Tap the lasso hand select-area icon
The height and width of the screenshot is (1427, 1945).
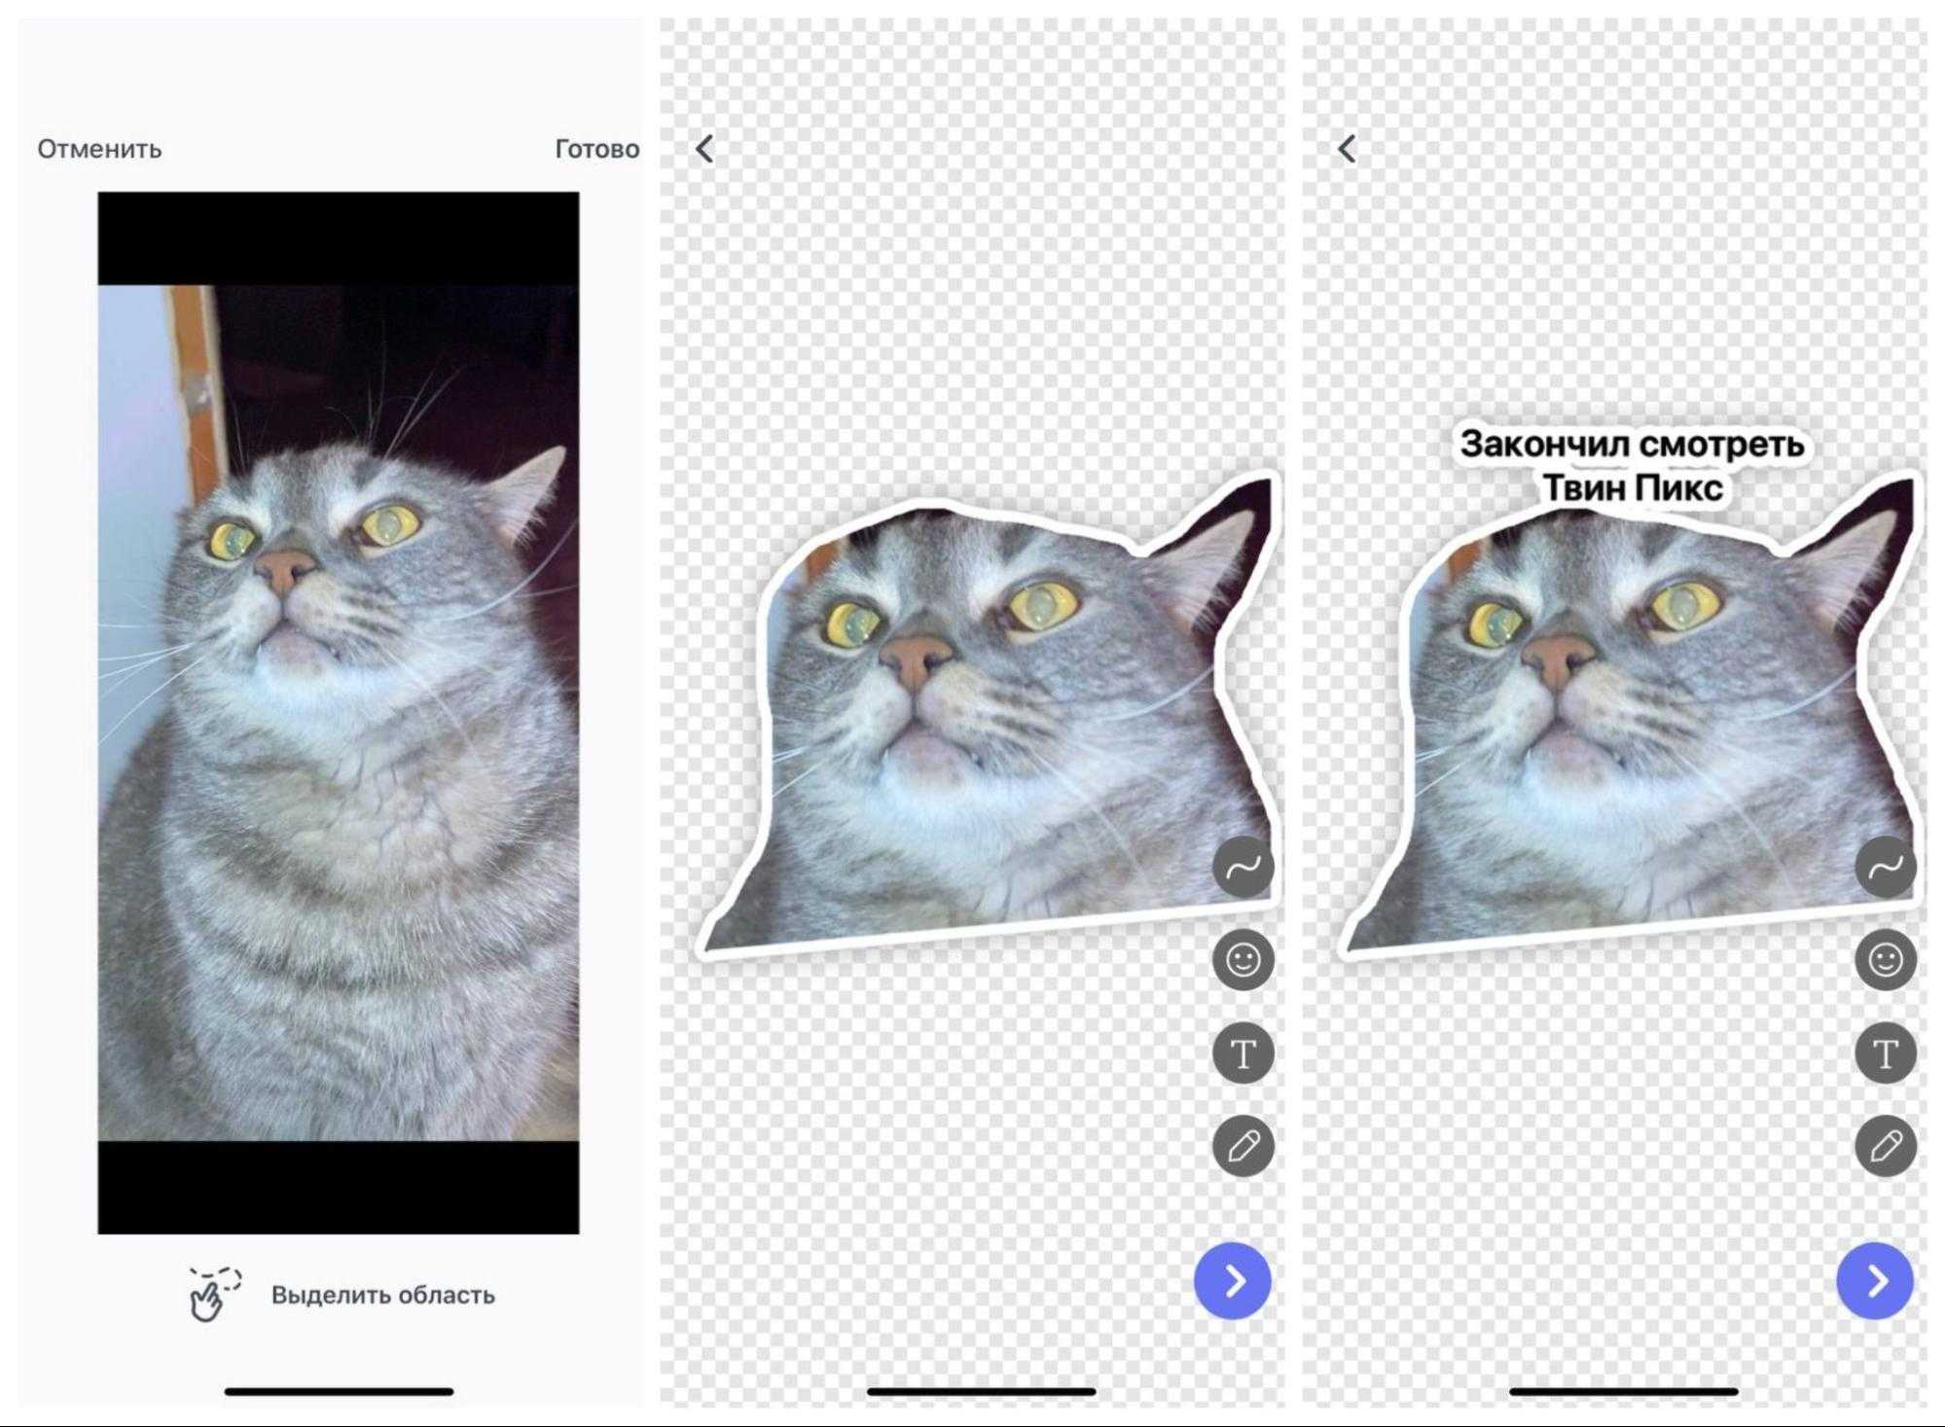click(213, 1294)
